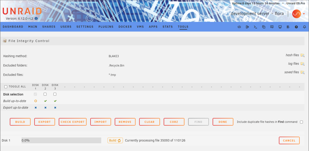Image resolution: width=309 pixels, height=151 pixels.
Task: Open the Users page
Action: [66, 27]
